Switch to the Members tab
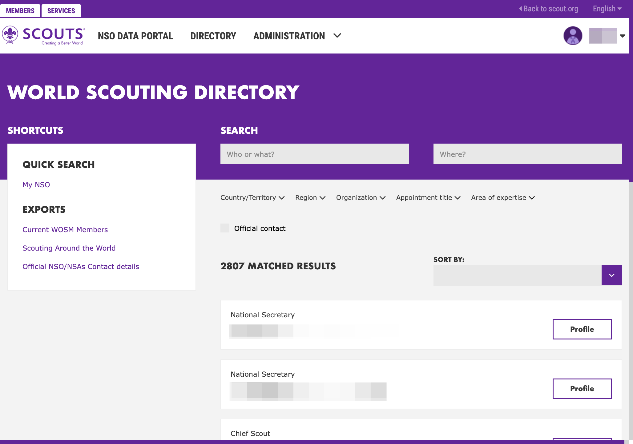 20,11
